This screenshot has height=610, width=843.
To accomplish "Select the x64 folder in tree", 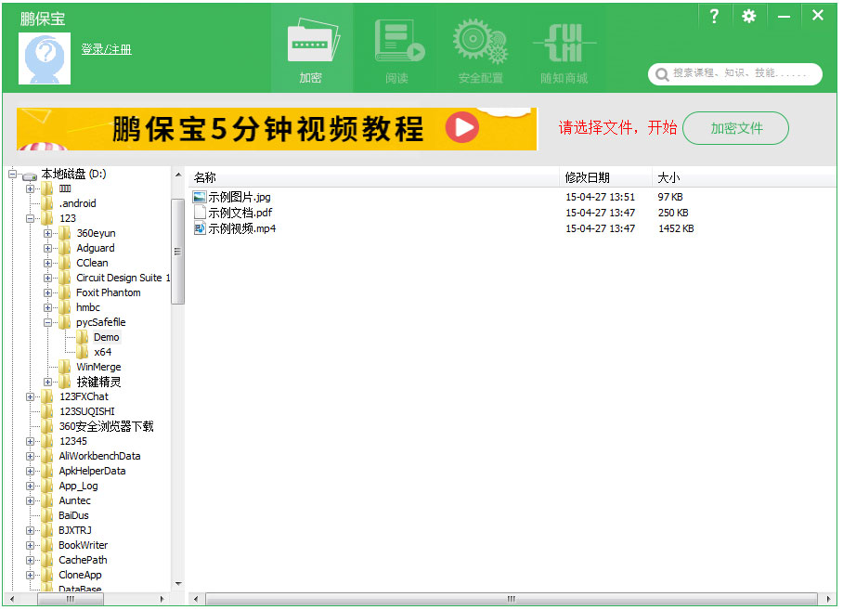I will coord(102,352).
